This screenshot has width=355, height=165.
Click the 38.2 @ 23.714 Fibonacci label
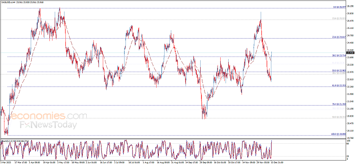pos(339,55)
